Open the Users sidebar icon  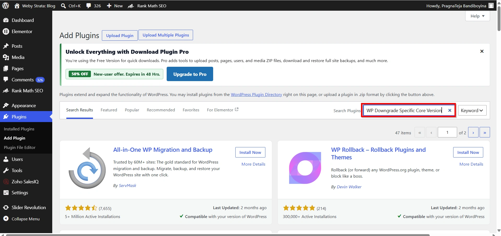6,159
